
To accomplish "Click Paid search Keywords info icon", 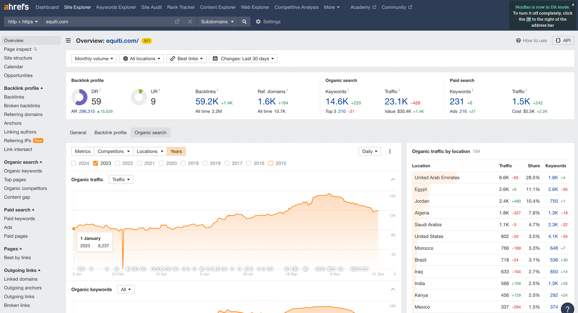I will pos(473,90).
